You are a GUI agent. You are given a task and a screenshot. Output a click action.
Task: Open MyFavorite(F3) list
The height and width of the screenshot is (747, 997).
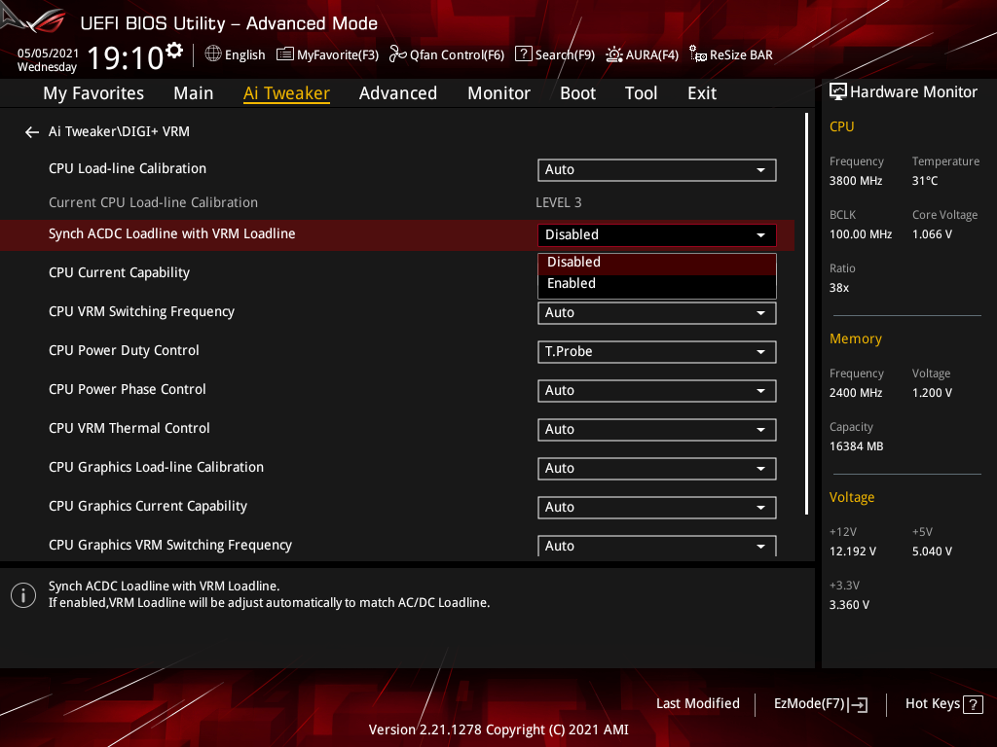coord(327,54)
